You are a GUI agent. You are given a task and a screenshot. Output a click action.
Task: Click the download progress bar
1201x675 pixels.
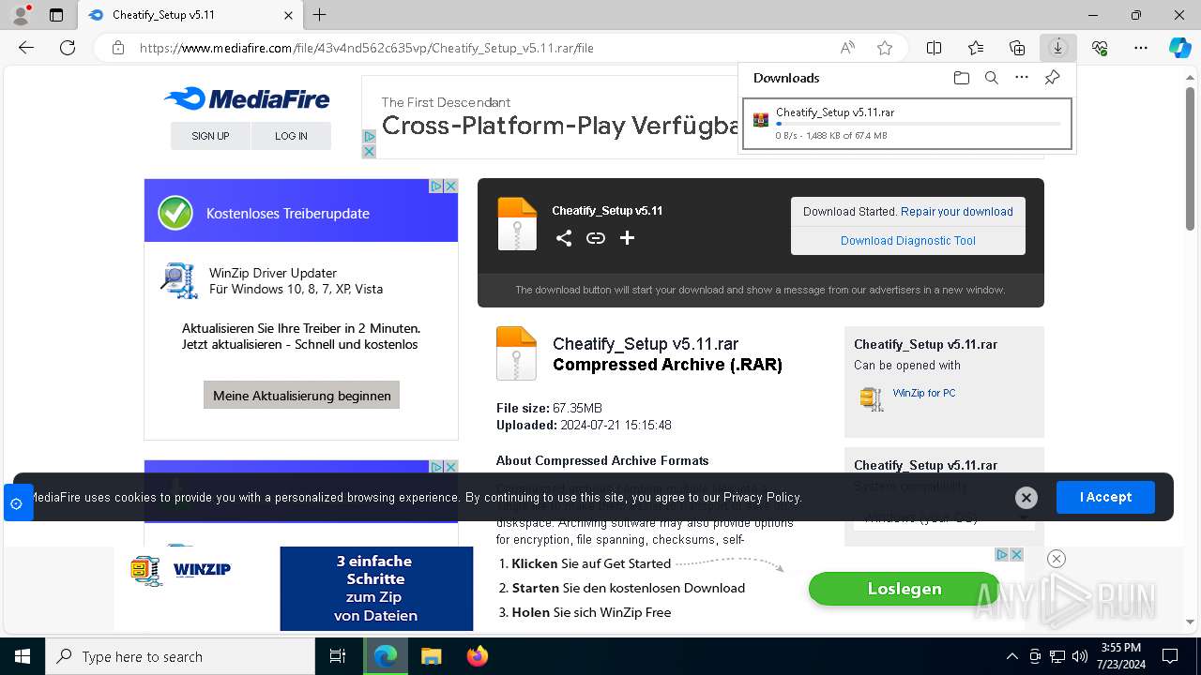pyautogui.click(x=919, y=124)
